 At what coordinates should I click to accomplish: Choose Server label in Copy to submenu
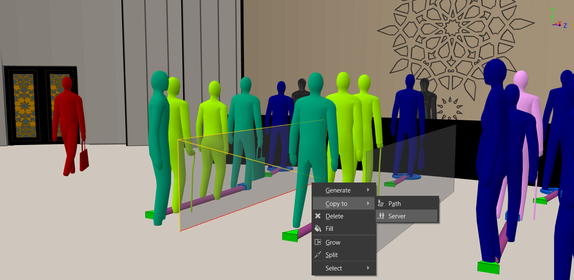[x=397, y=216]
